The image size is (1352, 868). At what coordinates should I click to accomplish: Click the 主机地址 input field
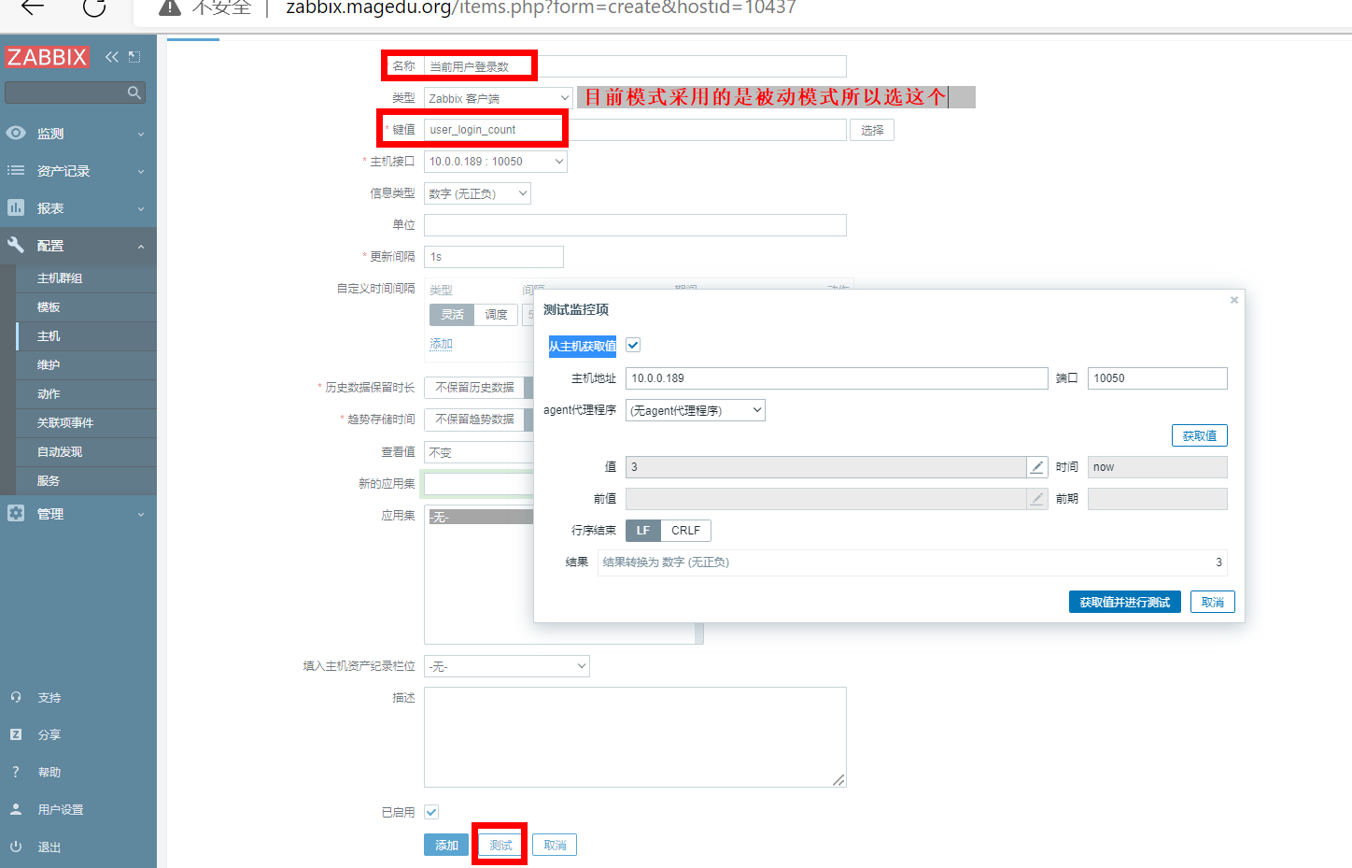(x=837, y=378)
